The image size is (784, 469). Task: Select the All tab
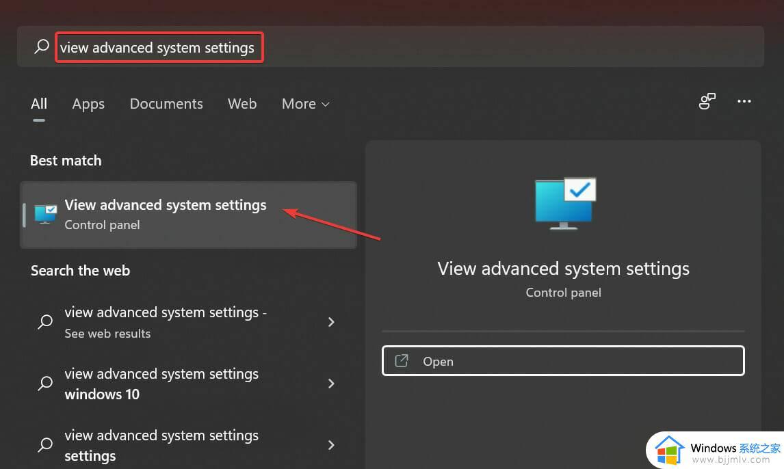click(x=38, y=103)
